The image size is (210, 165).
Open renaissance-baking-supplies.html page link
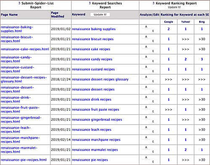[x=17, y=29]
